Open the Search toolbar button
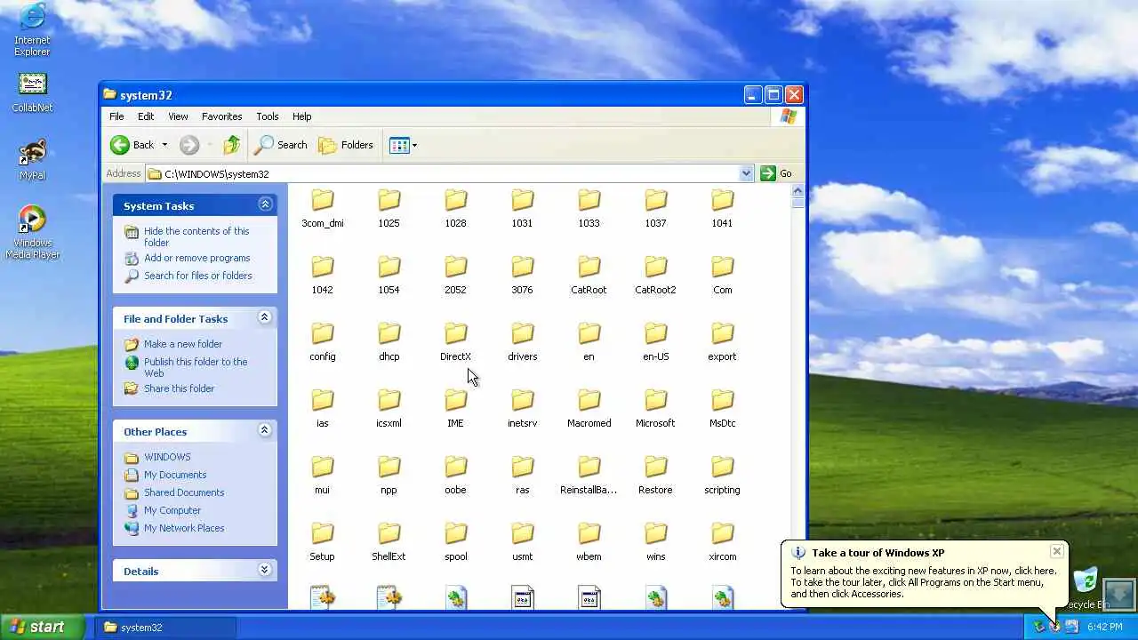Image resolution: width=1138 pixels, height=640 pixels. point(281,145)
